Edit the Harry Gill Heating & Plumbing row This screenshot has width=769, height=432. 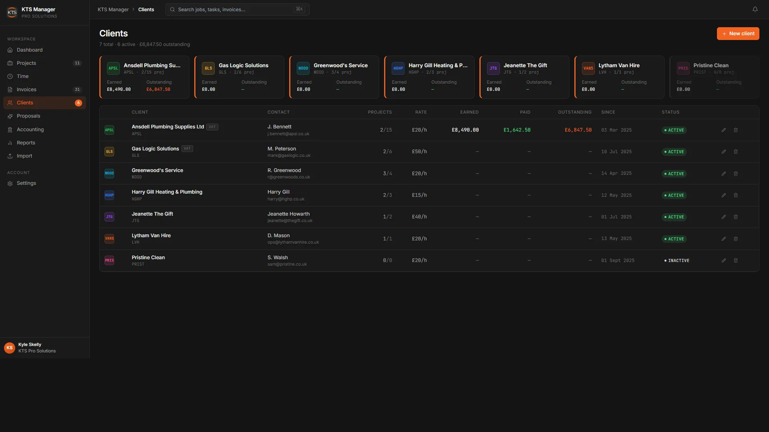[x=724, y=195]
